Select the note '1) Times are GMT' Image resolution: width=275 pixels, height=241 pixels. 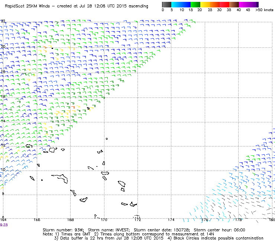(x=73, y=234)
